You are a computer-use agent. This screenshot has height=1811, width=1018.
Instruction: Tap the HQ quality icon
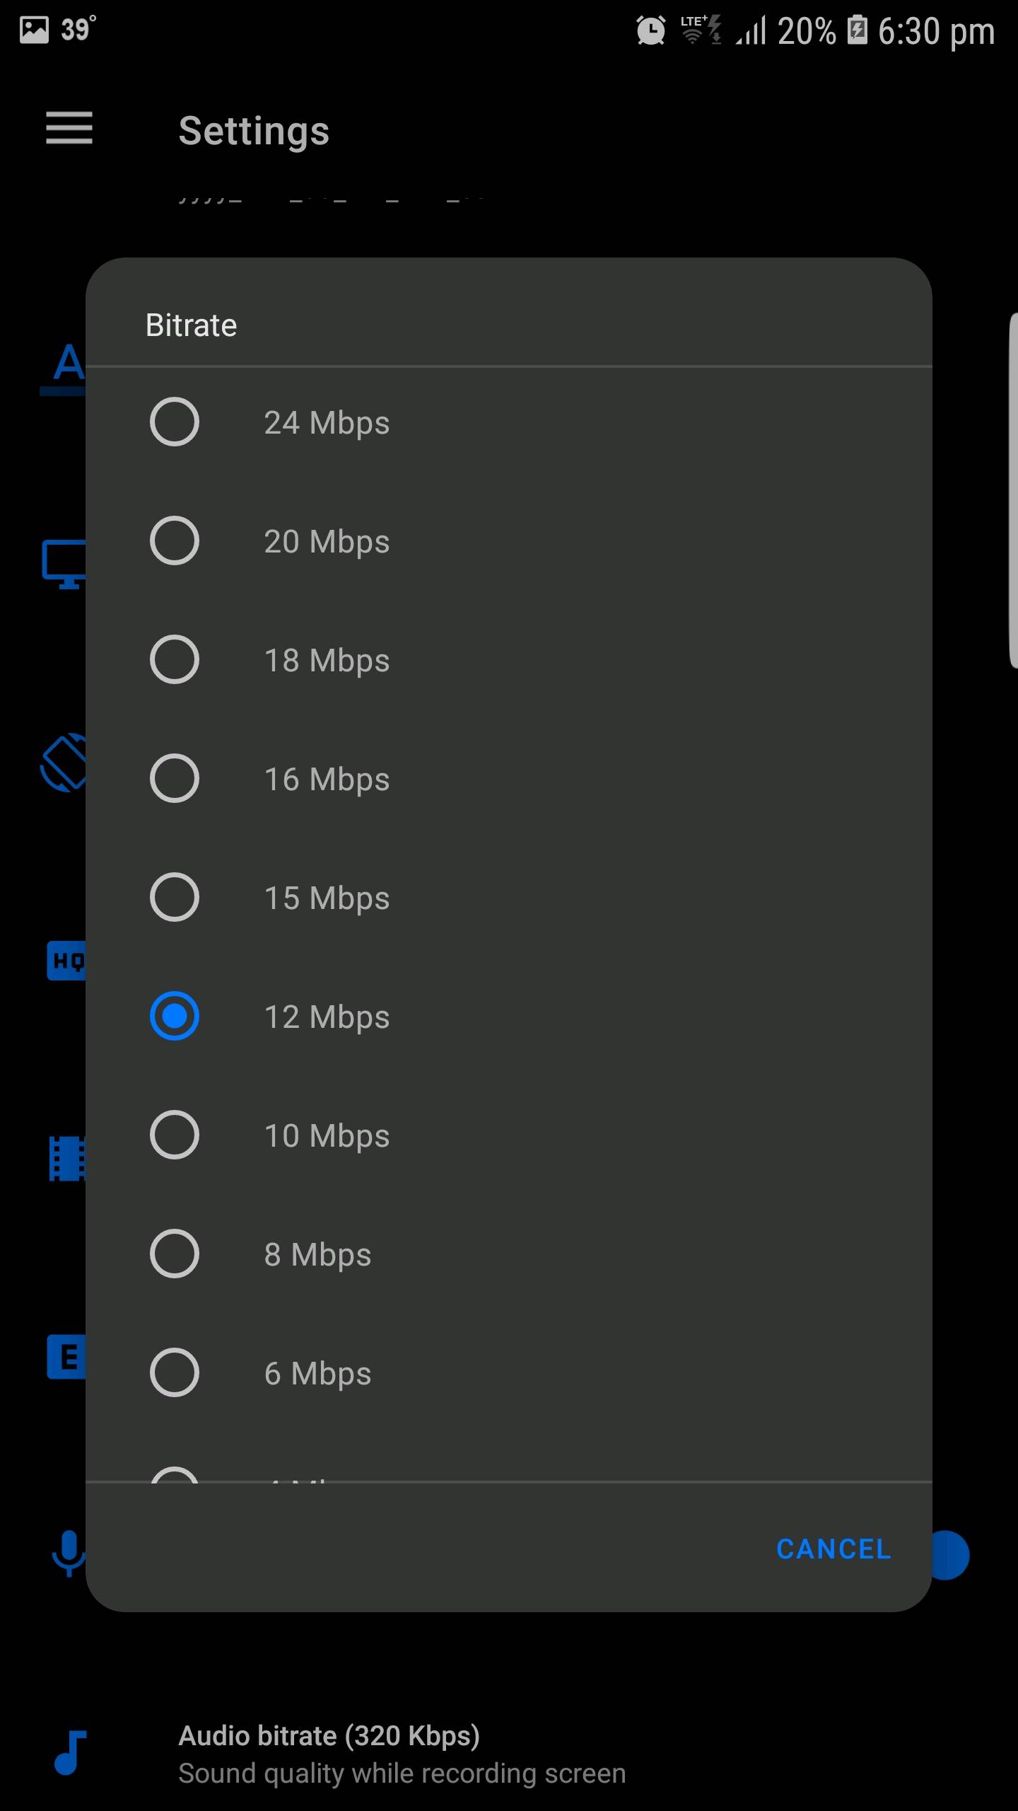coord(66,961)
